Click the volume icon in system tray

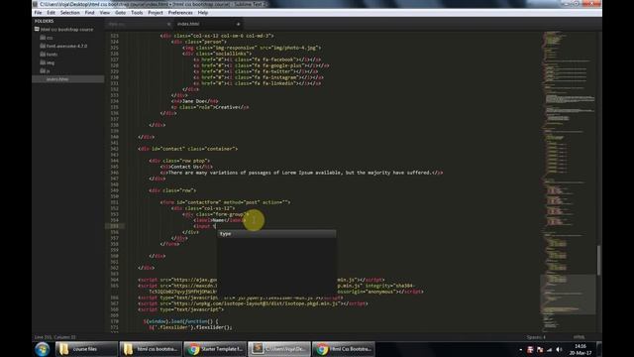point(559,350)
